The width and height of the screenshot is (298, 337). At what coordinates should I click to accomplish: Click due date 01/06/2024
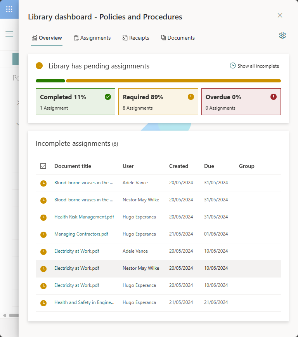216,234
